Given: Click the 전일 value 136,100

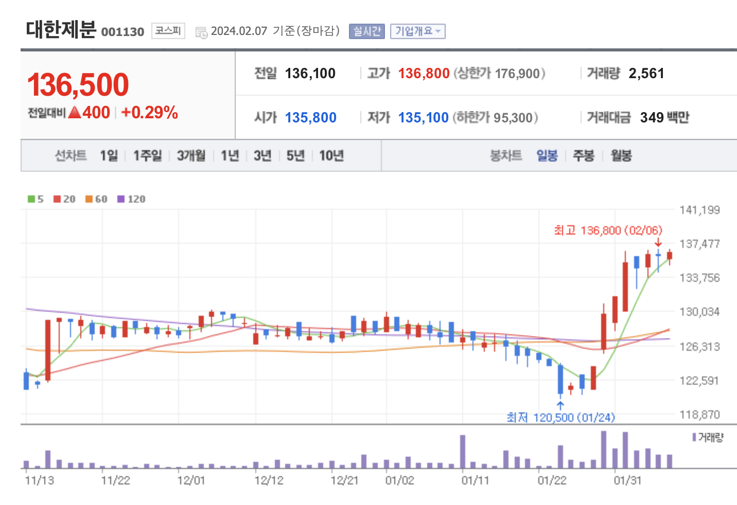Looking at the screenshot, I should tap(310, 74).
